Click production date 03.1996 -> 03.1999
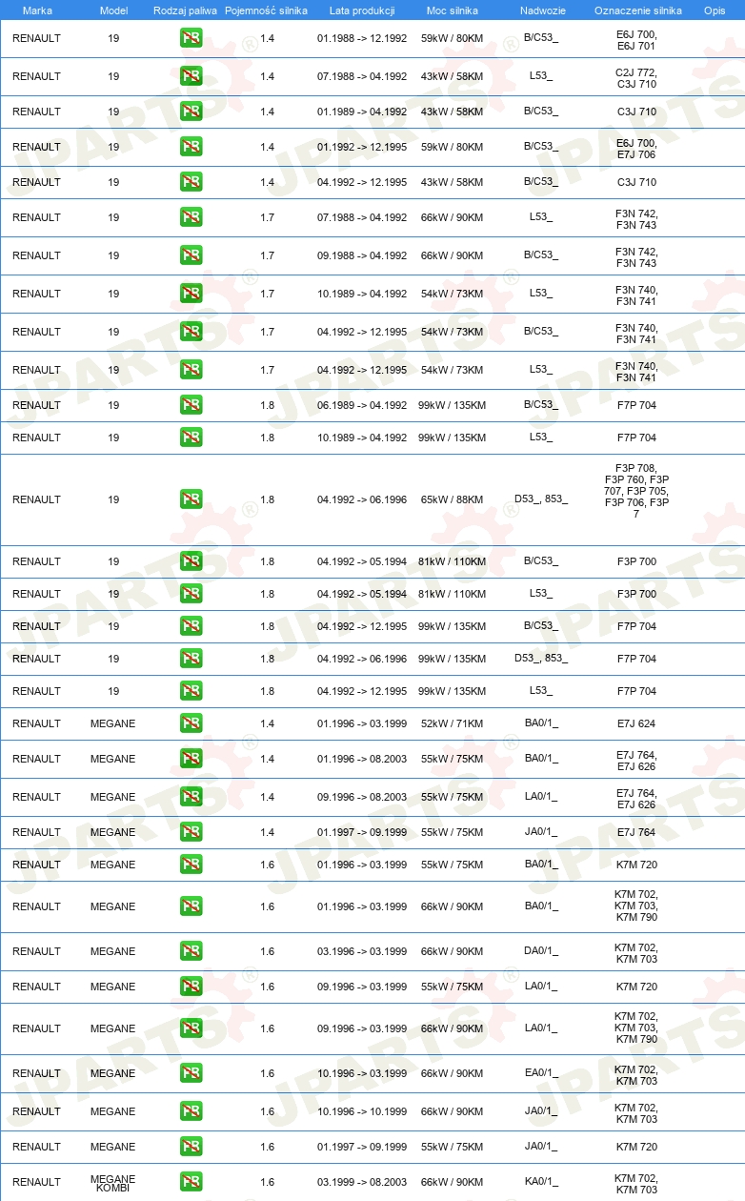 tap(362, 951)
